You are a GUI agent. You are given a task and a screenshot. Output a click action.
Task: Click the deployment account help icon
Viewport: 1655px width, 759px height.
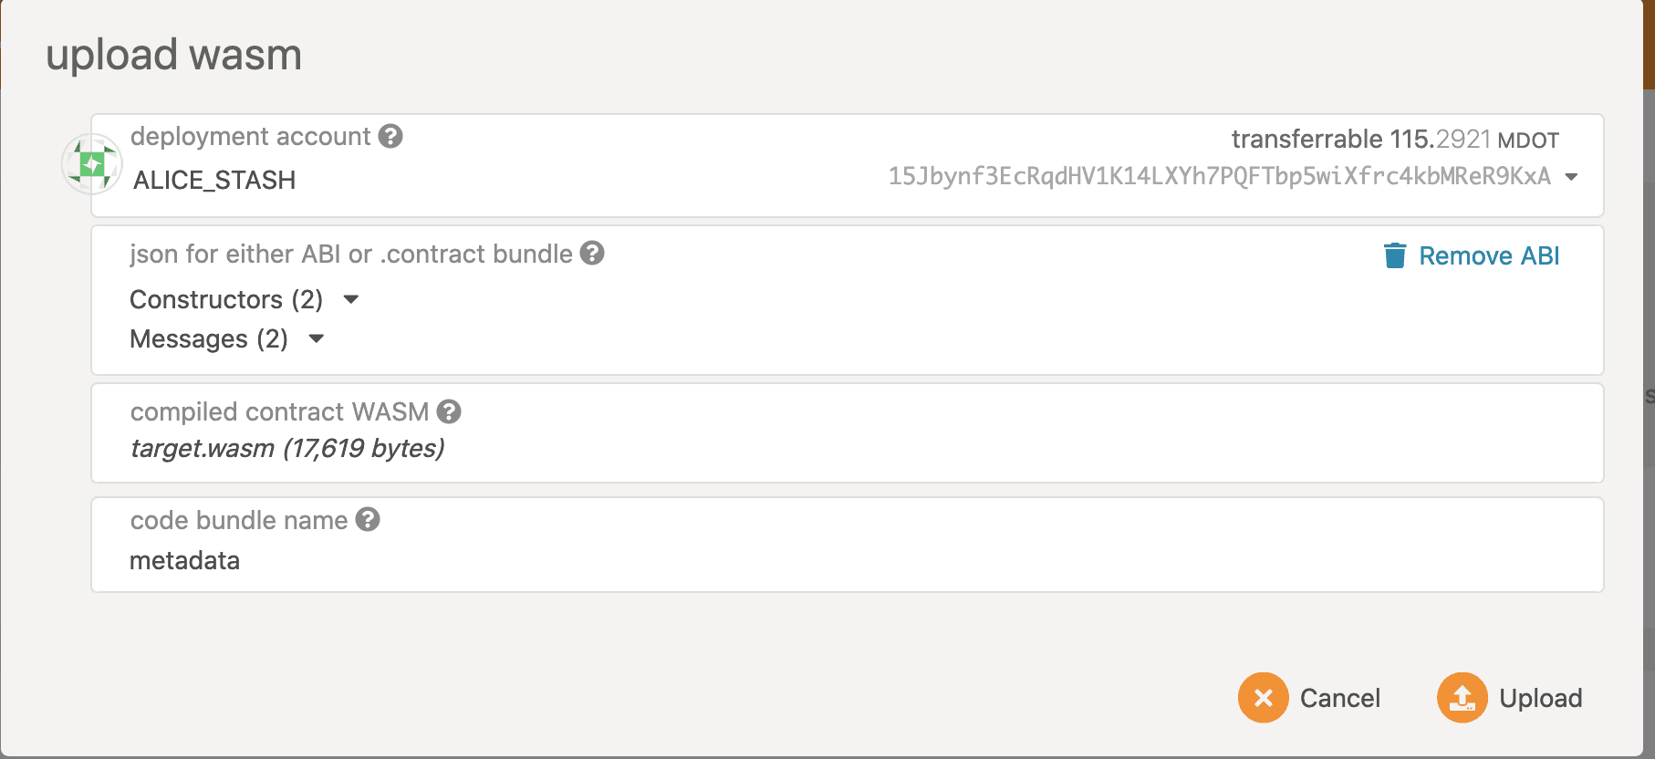point(390,136)
